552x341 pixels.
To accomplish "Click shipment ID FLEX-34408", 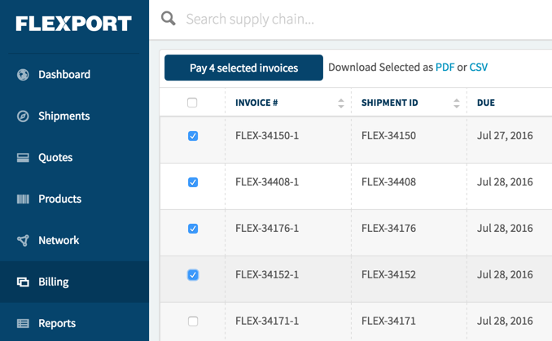I will [x=388, y=182].
